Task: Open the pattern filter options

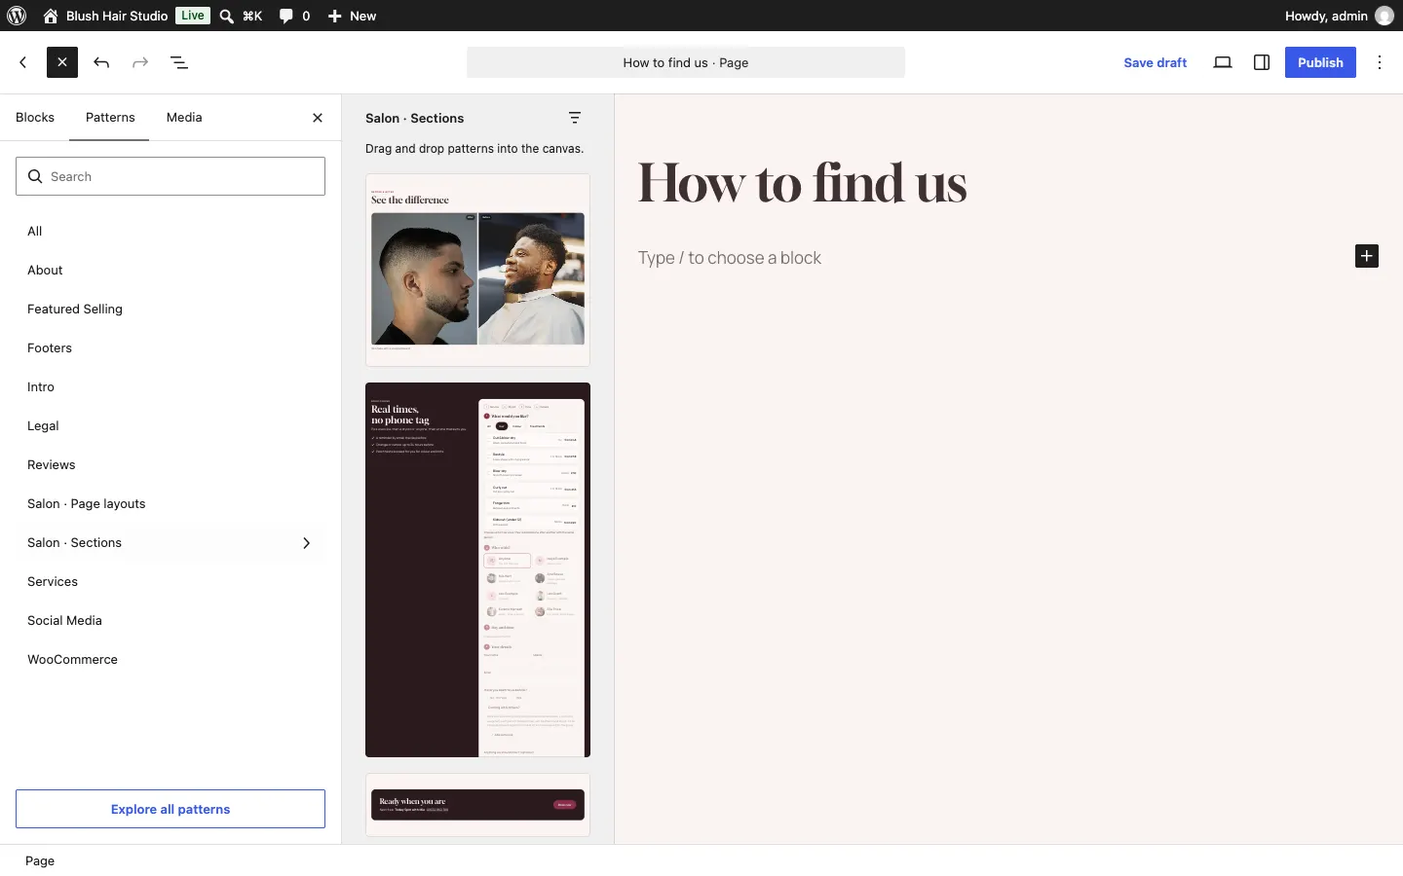Action: pos(575,118)
